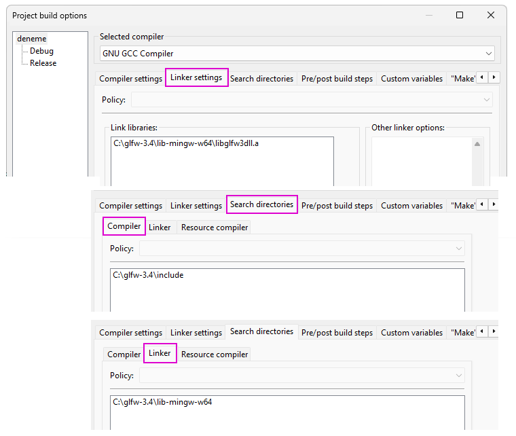Close the Project build options dialog

(491, 15)
